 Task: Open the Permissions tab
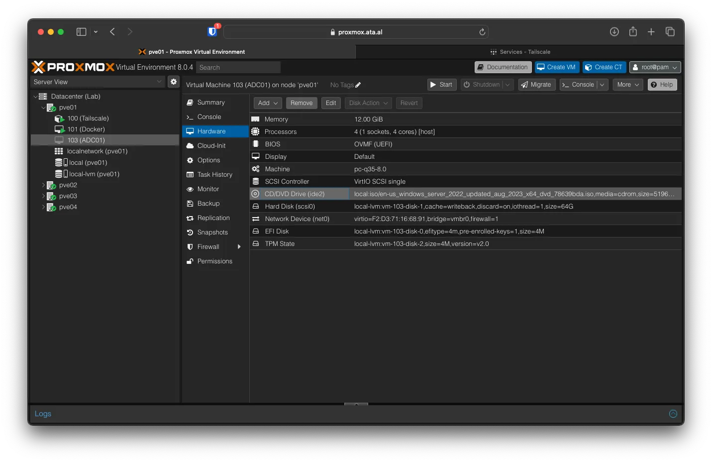(215, 261)
